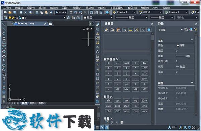Image resolution: width=201 pixels, height=131 pixels.
Task: Switch to the 布局1 layout tab
Action: tap(33, 103)
